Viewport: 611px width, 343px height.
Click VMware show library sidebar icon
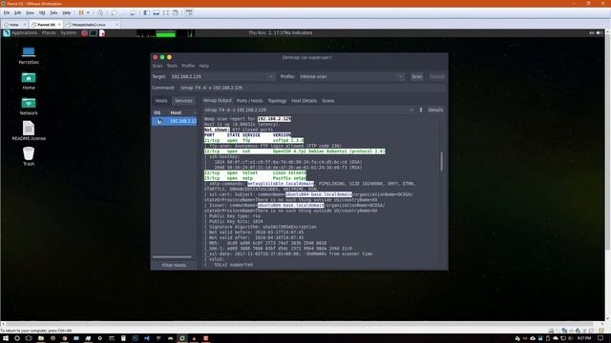click(146, 12)
